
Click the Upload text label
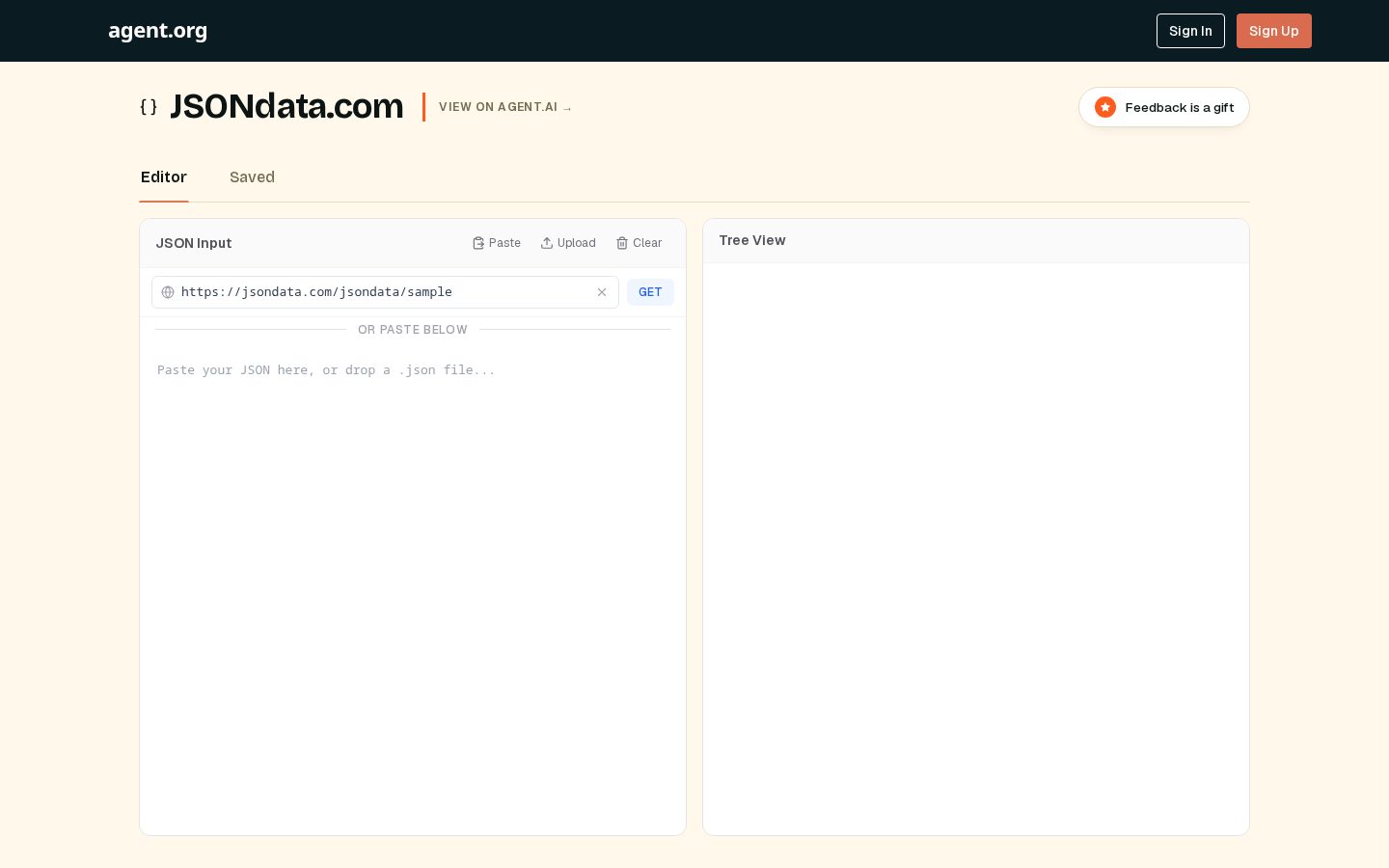tap(577, 243)
